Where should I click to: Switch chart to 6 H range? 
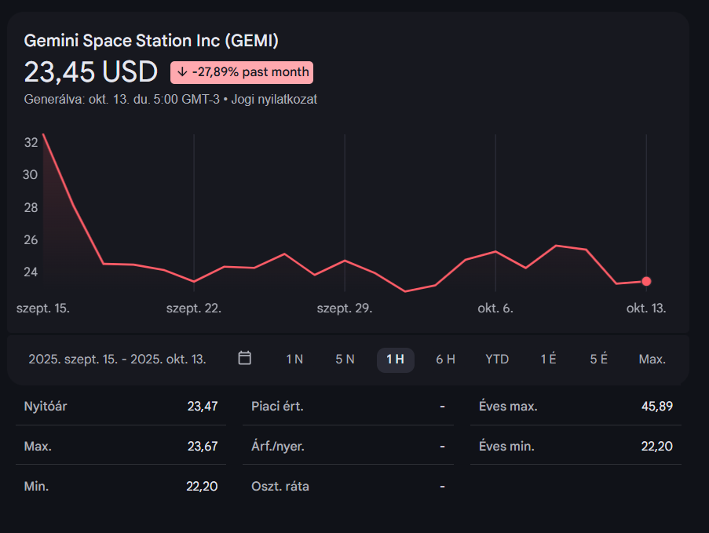445,360
